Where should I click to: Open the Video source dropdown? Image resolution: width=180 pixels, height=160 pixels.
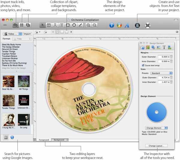pos(12,34)
